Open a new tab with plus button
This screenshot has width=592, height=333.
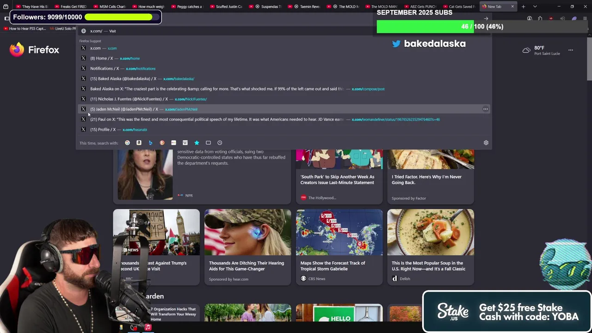(523, 6)
